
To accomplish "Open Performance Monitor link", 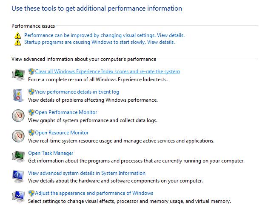I will click(x=66, y=112).
